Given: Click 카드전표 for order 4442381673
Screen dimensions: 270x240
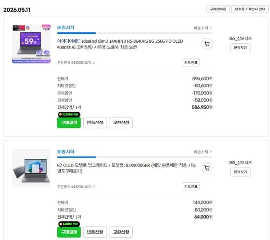Looking at the screenshot, I should click(191, 63).
